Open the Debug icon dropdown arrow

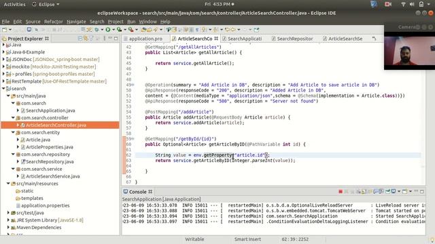(x=102, y=30)
